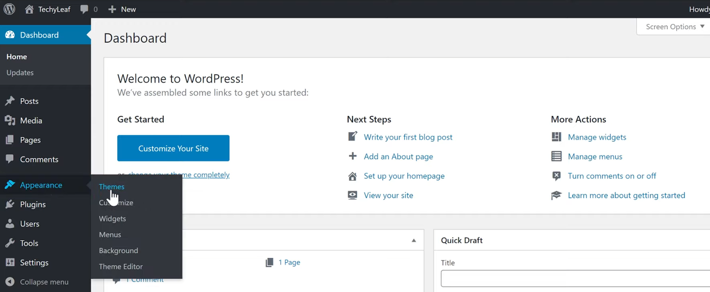This screenshot has height=292, width=710.
Task: Open Customize in Appearance submenu
Action: 116,202
